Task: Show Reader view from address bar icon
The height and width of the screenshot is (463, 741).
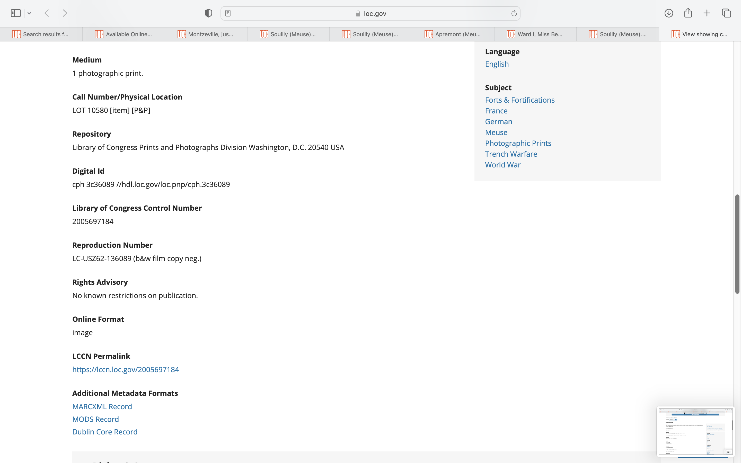Action: pyautogui.click(x=228, y=13)
